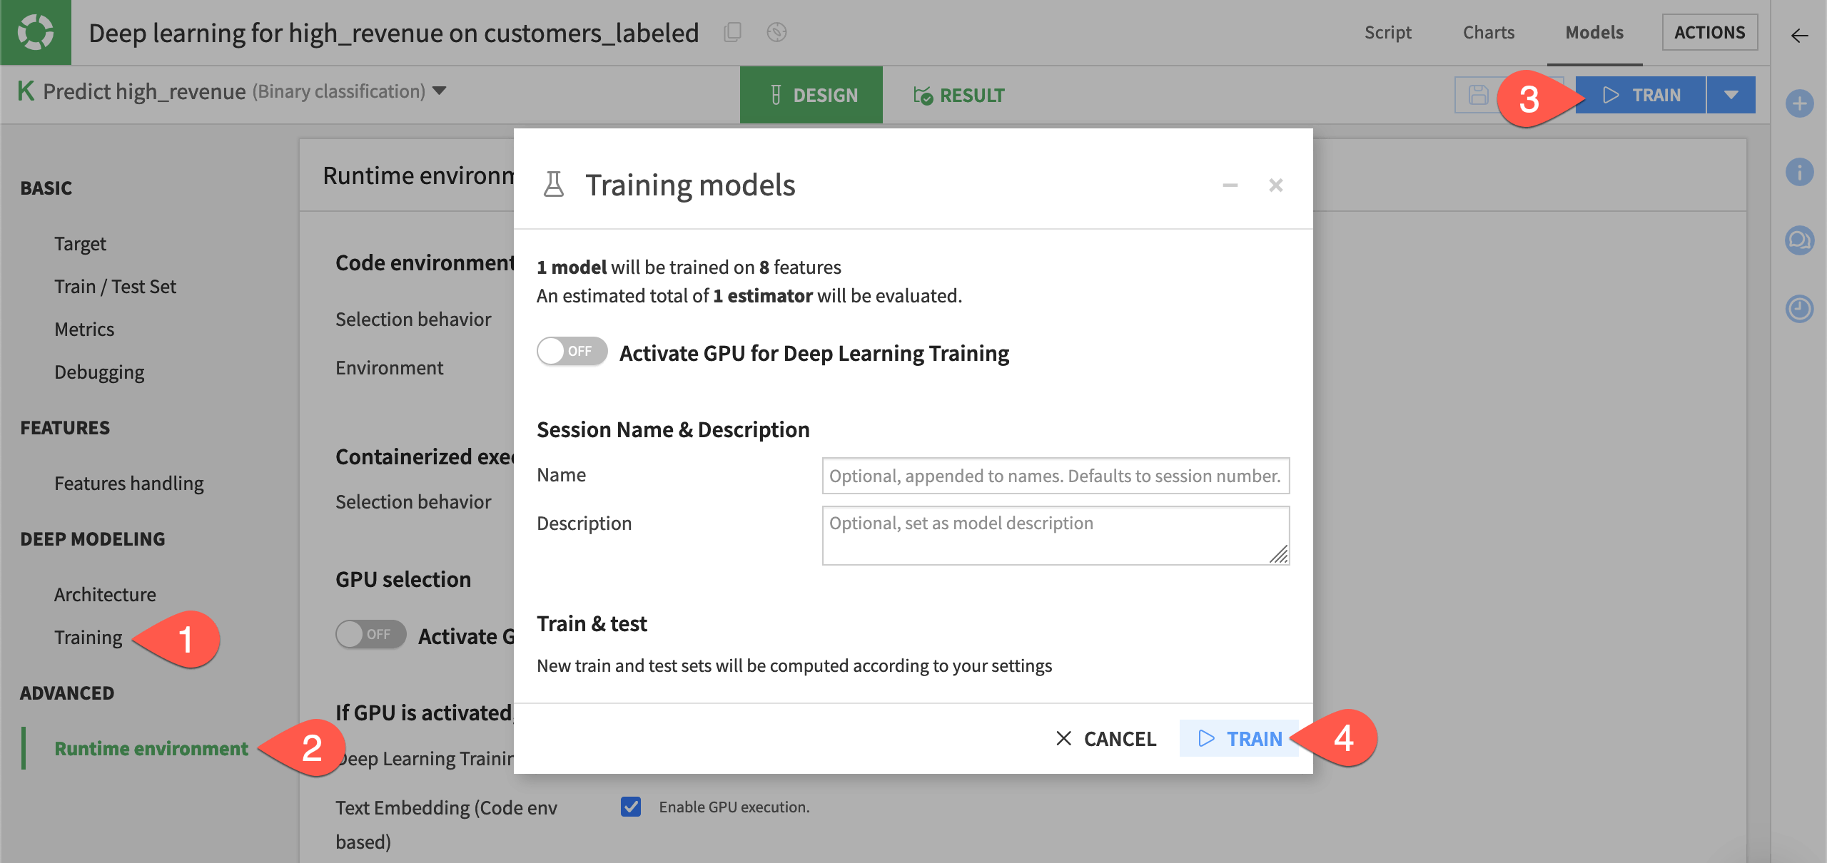Image resolution: width=1827 pixels, height=863 pixels.
Task: Click CANCEL in the Training models dialog
Action: (1106, 739)
